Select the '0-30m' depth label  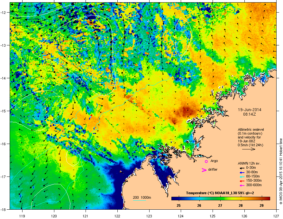pyautogui.click(x=251, y=168)
